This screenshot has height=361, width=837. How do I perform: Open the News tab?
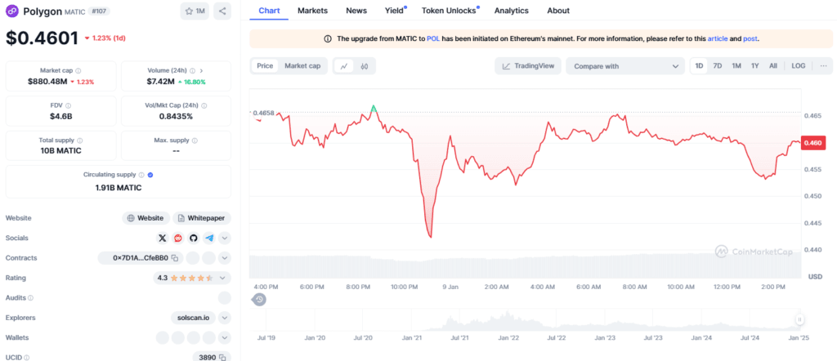[356, 10]
